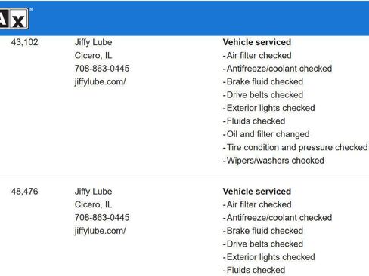Click Wipers/washers checked in the first record
This screenshot has width=369, height=276.
(x=274, y=161)
